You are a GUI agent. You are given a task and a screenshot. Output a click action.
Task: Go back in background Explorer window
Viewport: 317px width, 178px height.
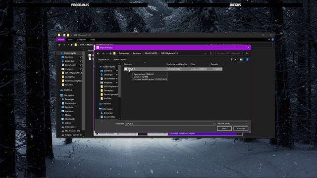tap(59, 45)
